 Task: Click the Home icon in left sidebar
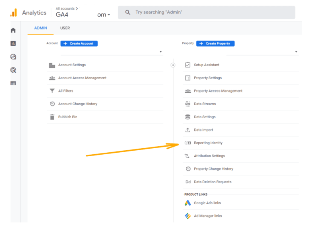tap(13, 30)
